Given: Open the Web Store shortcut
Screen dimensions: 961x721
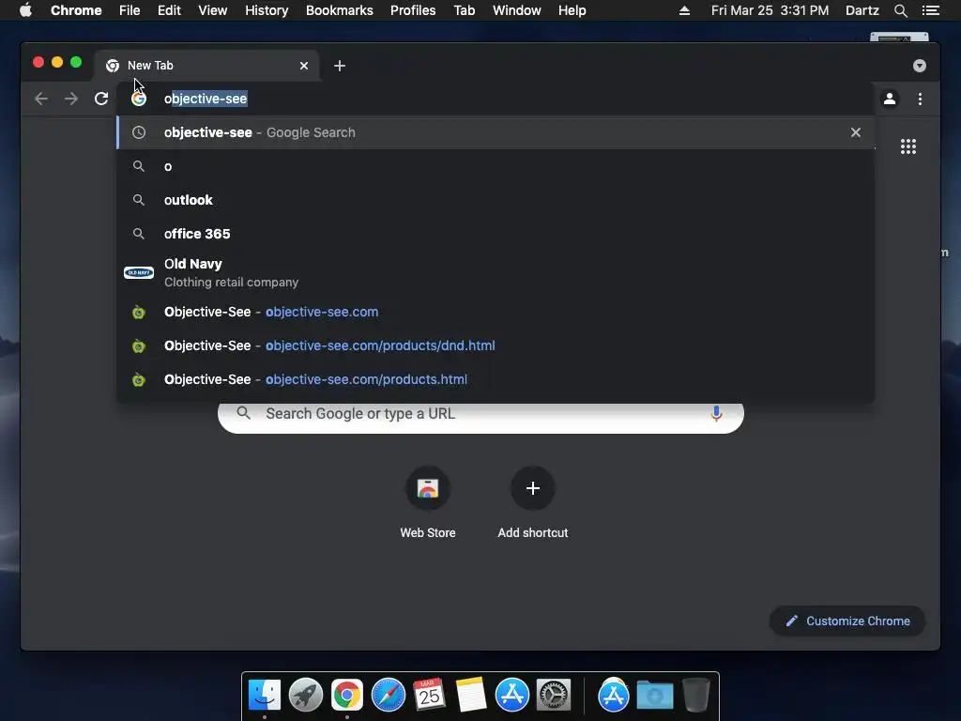Looking at the screenshot, I should (428, 502).
